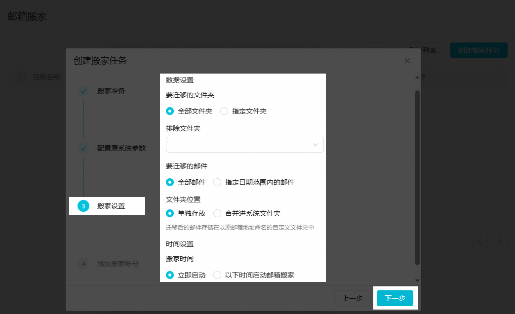The height and width of the screenshot is (314, 515).
Task: Choose 以下时间启动邮箱搬家 radio option
Action: (x=254, y=275)
